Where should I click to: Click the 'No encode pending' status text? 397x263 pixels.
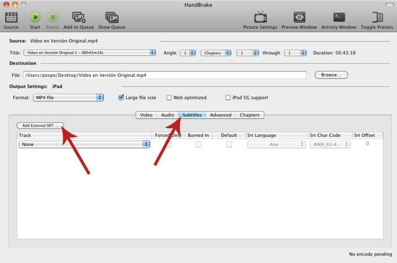tap(371, 254)
